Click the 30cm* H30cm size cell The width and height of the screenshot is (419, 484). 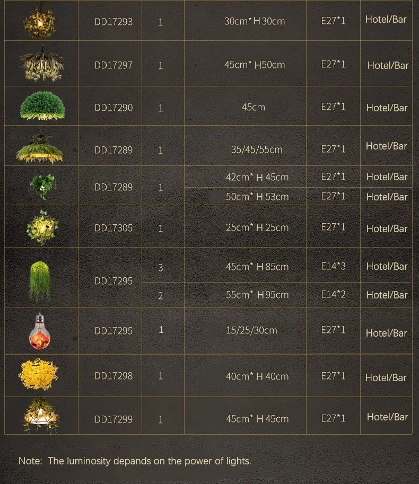255,22
